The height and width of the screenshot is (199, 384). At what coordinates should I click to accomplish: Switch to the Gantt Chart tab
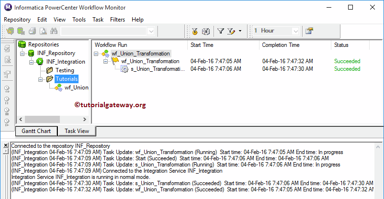coord(36,131)
